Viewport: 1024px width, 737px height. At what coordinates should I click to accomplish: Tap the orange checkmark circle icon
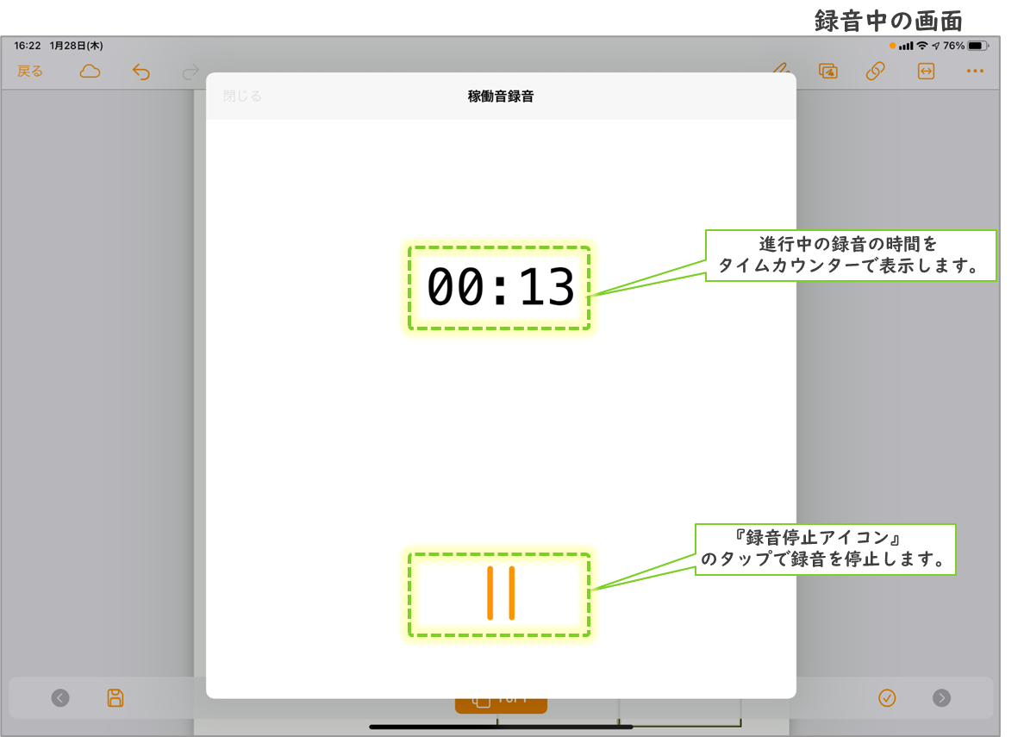[887, 697]
